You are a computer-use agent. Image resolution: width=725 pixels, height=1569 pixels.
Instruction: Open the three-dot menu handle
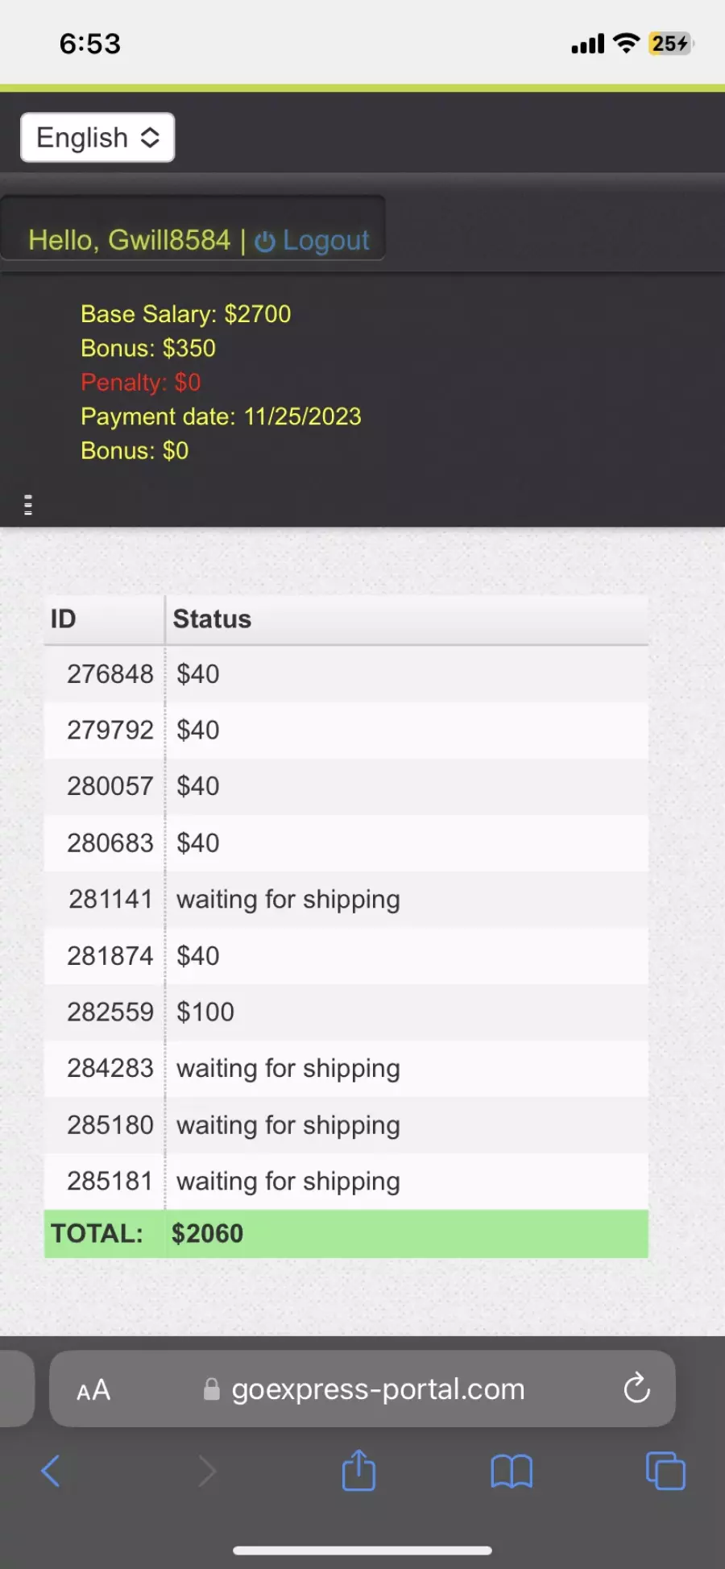point(28,505)
